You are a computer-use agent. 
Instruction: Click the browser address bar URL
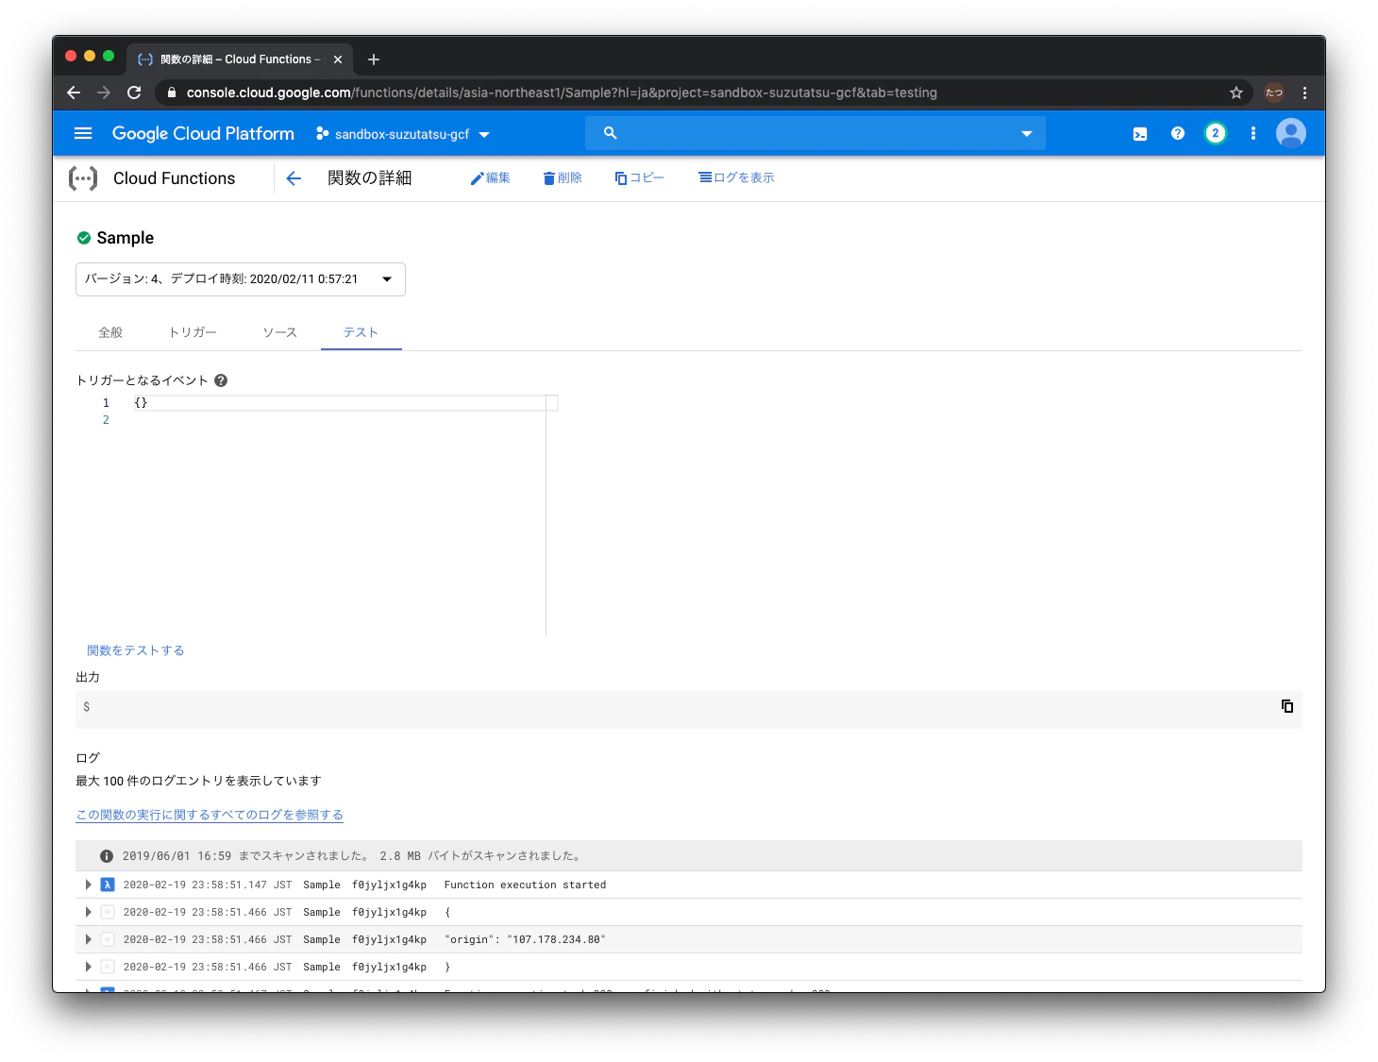pos(562,93)
